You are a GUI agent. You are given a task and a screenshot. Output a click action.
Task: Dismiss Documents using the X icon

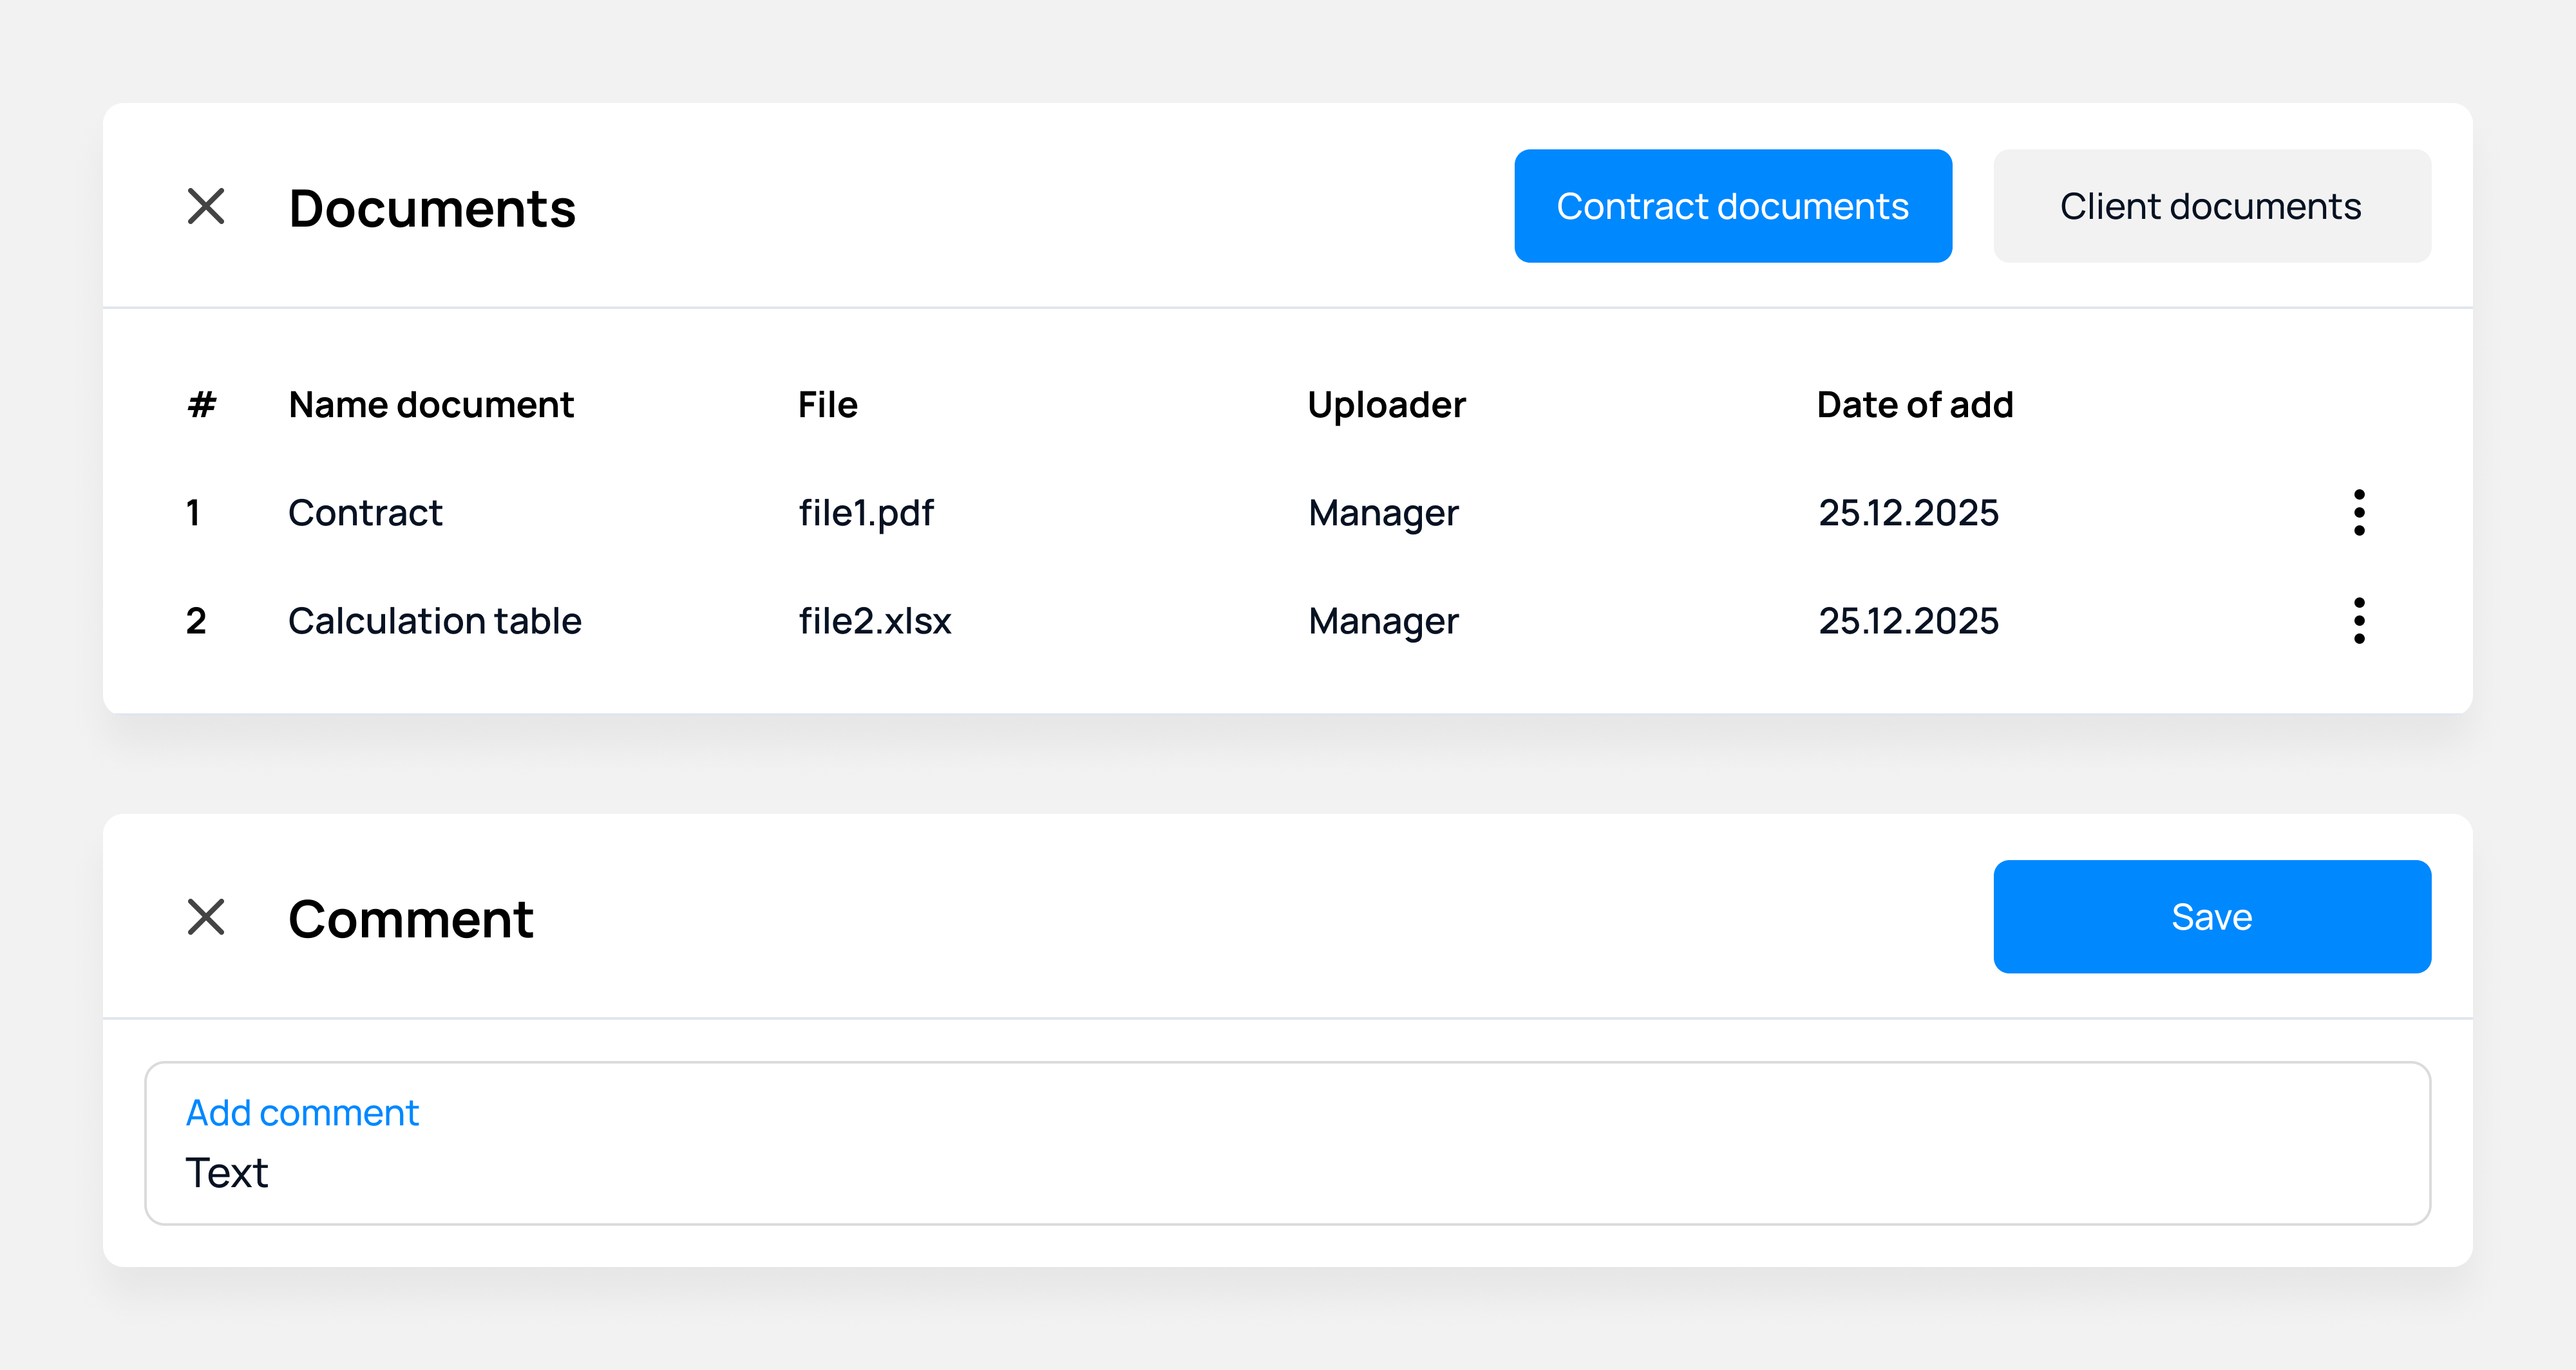[x=207, y=207]
